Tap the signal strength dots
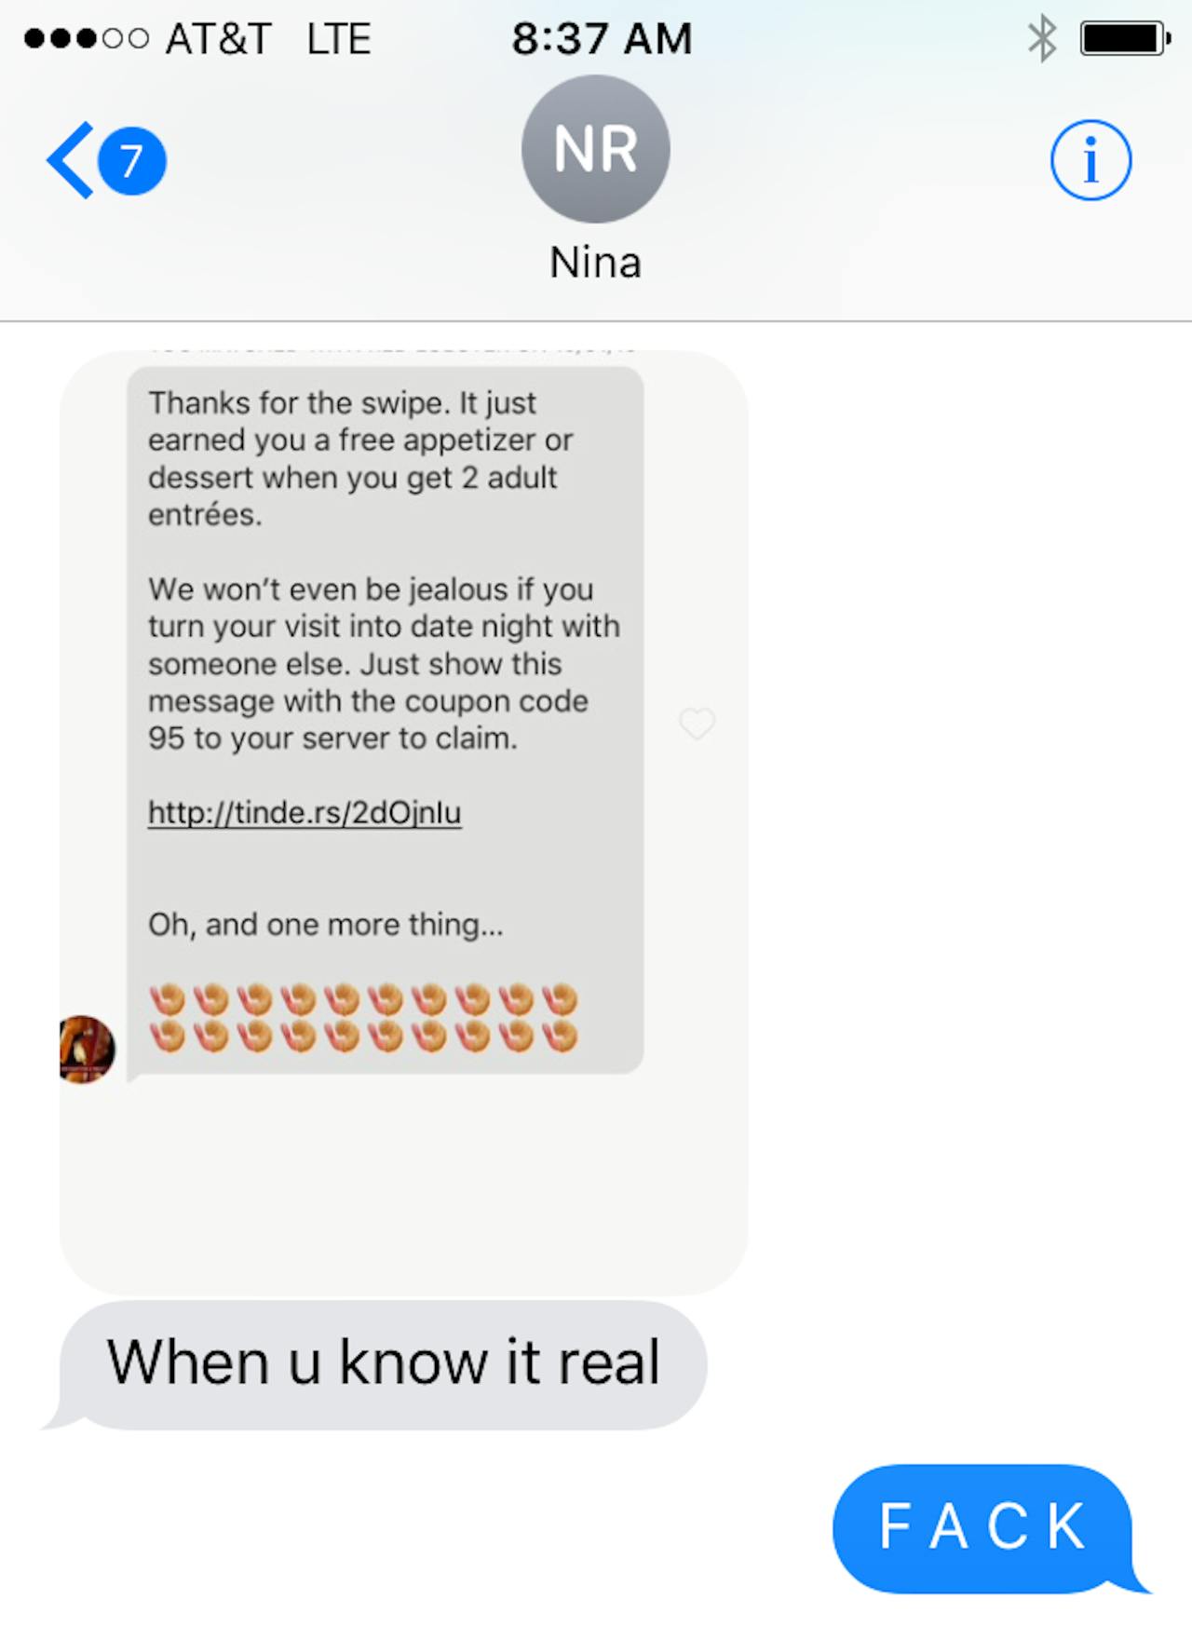 [87, 39]
